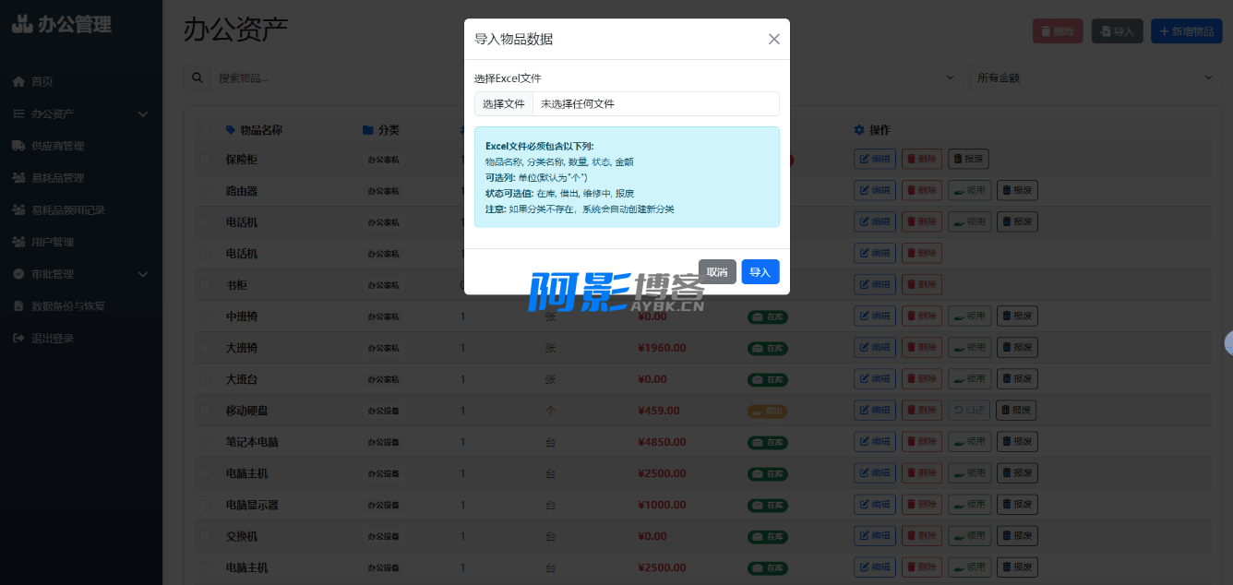
Task: Click the search magnifier icon
Action: (197, 78)
